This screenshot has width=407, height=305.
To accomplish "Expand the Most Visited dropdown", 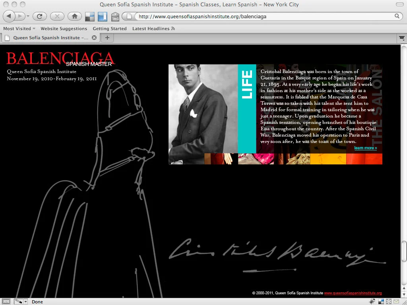I will point(19,28).
